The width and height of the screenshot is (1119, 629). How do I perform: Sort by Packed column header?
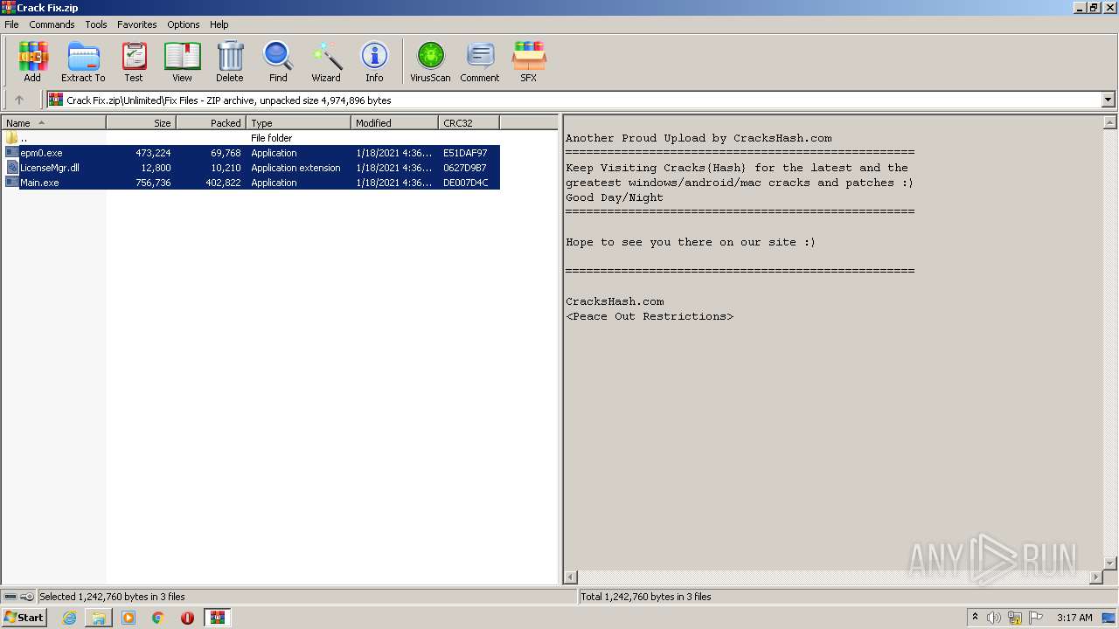212,123
